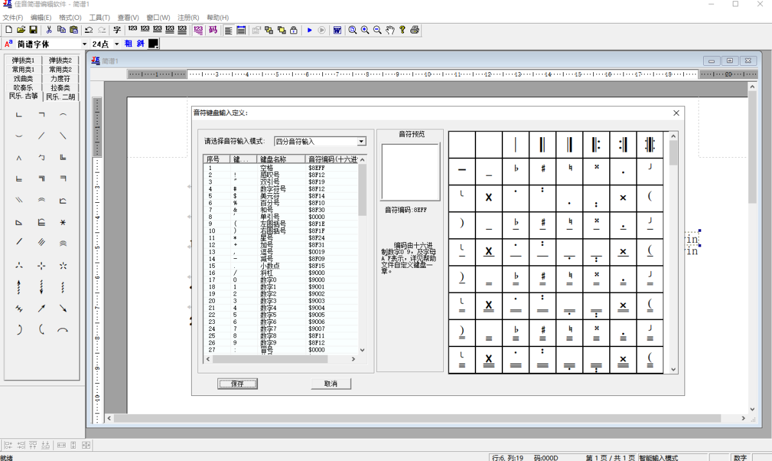Screen dimensions: 772x461
Task: Open the 工具(T) menu
Action: (99, 17)
